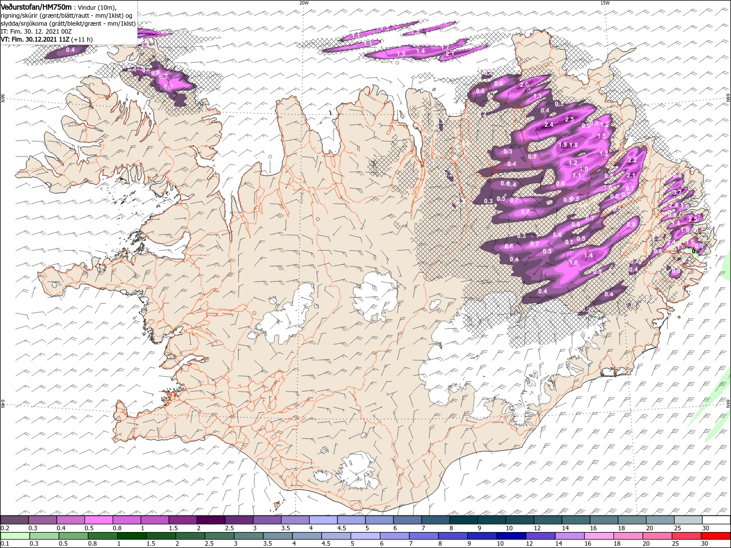The height and width of the screenshot is (548, 731).
Task: Pick the crimson rain swatch labeled 25
Action: [686, 536]
